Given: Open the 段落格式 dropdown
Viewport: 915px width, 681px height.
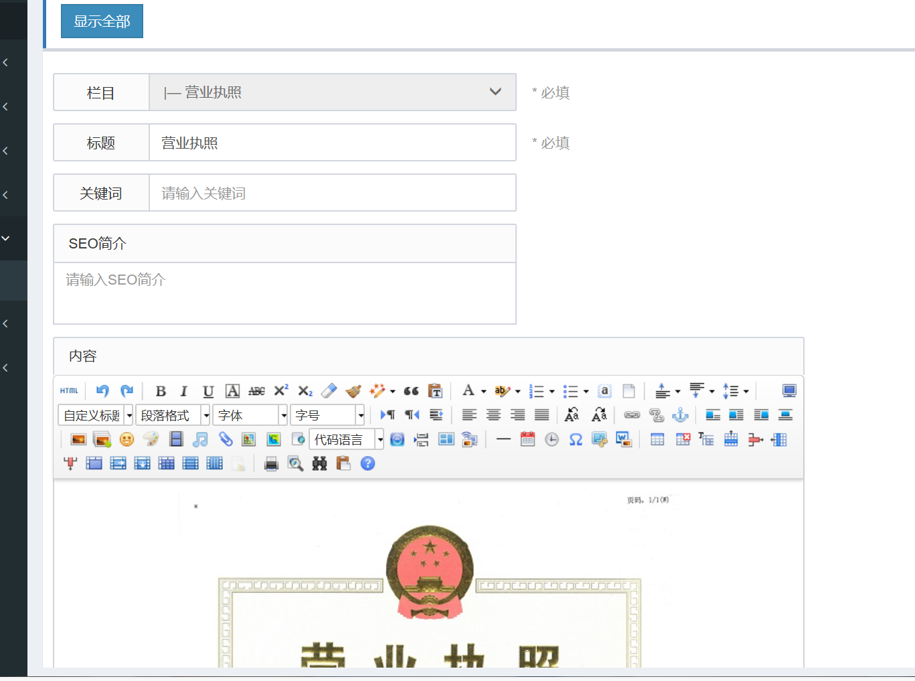Looking at the screenshot, I should tap(173, 415).
